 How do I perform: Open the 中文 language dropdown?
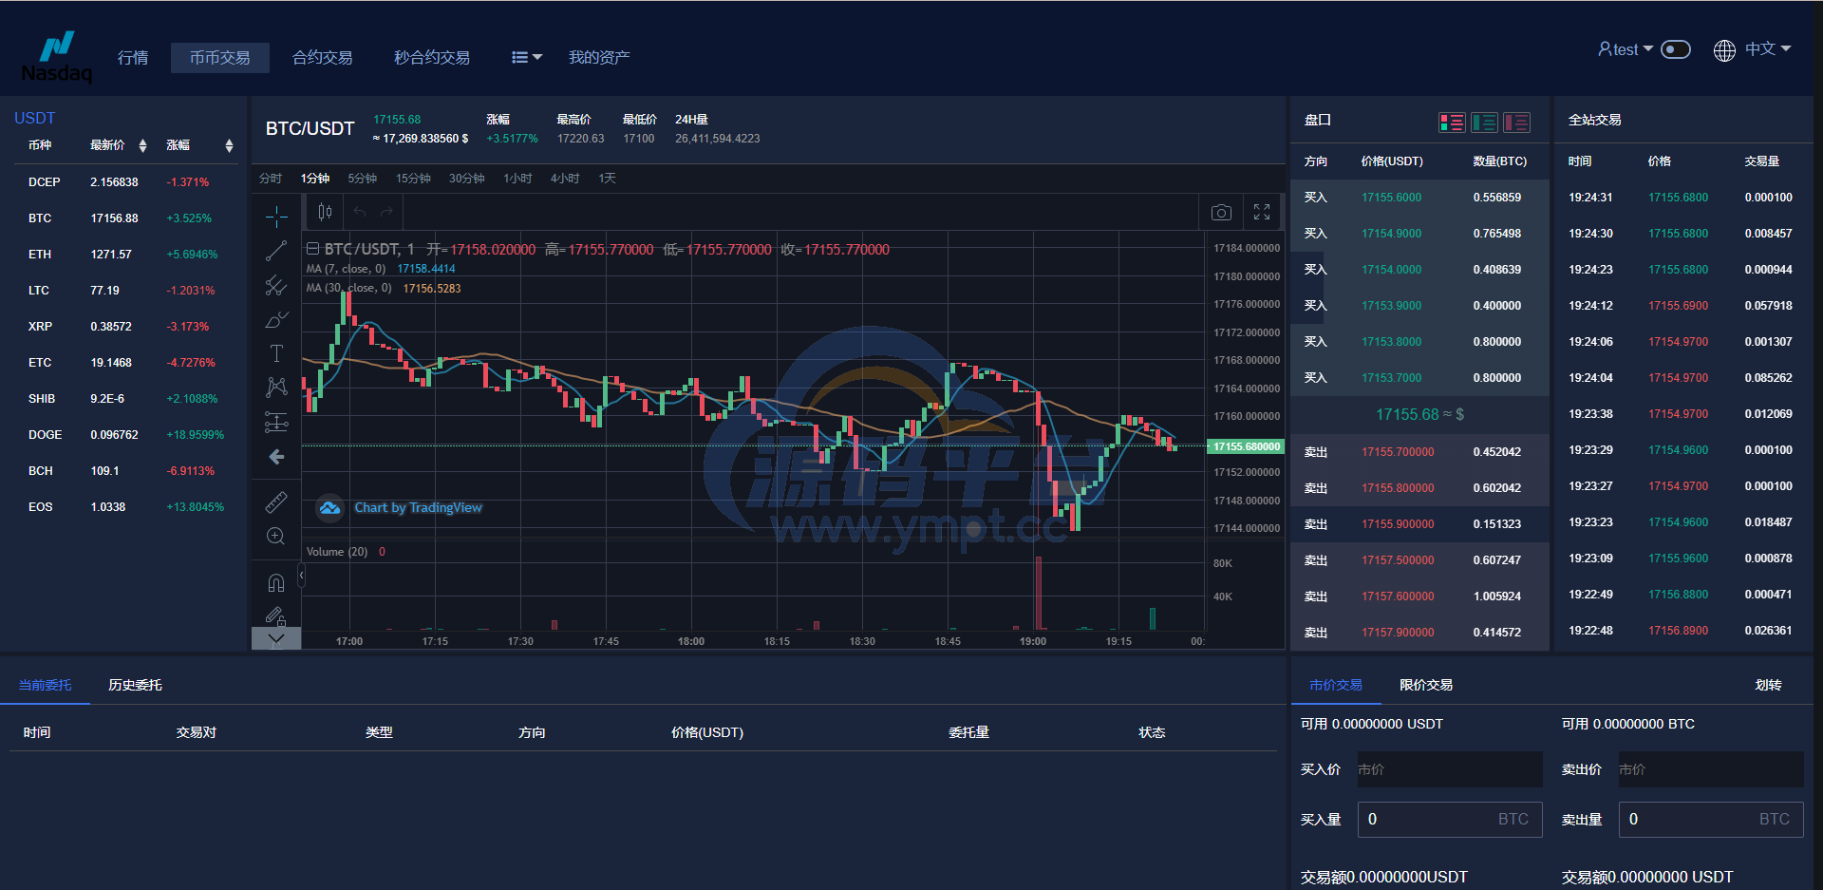pyautogui.click(x=1768, y=48)
